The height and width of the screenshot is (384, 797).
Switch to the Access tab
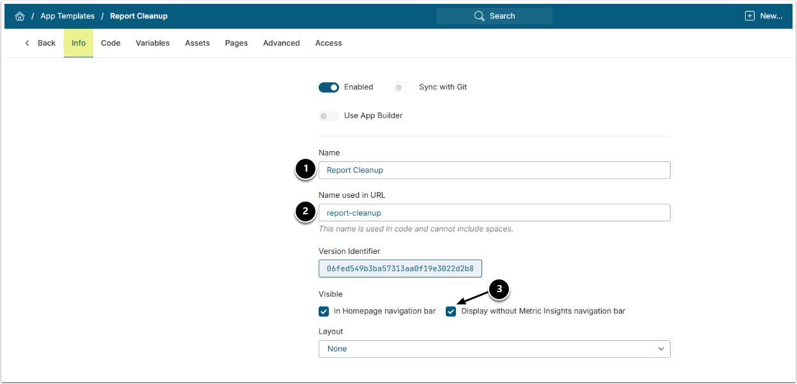tap(328, 43)
